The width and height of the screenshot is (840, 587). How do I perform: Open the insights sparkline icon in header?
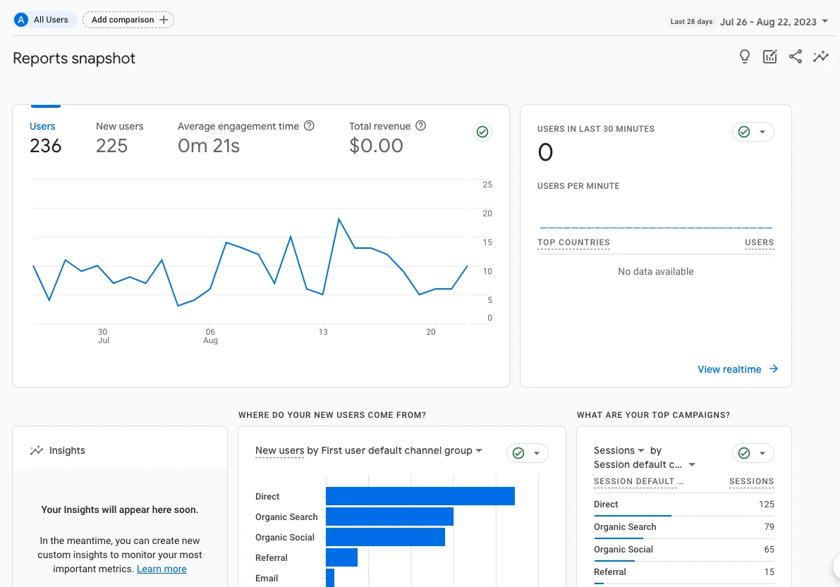click(821, 57)
